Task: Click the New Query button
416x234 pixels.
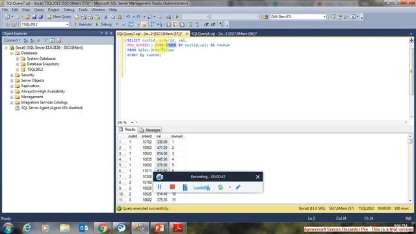Action: tap(59, 17)
